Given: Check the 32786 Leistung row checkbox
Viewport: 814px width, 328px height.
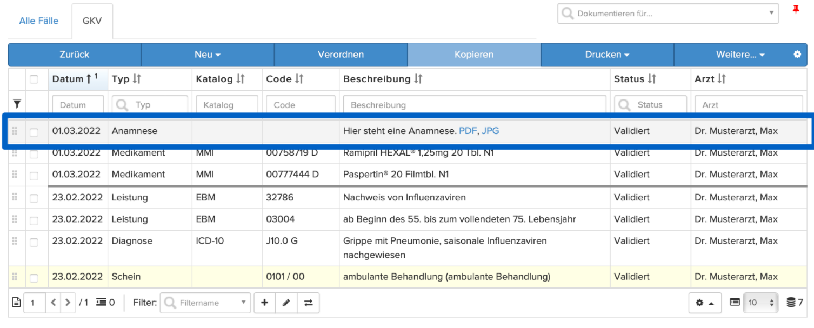Looking at the screenshot, I should tap(34, 198).
